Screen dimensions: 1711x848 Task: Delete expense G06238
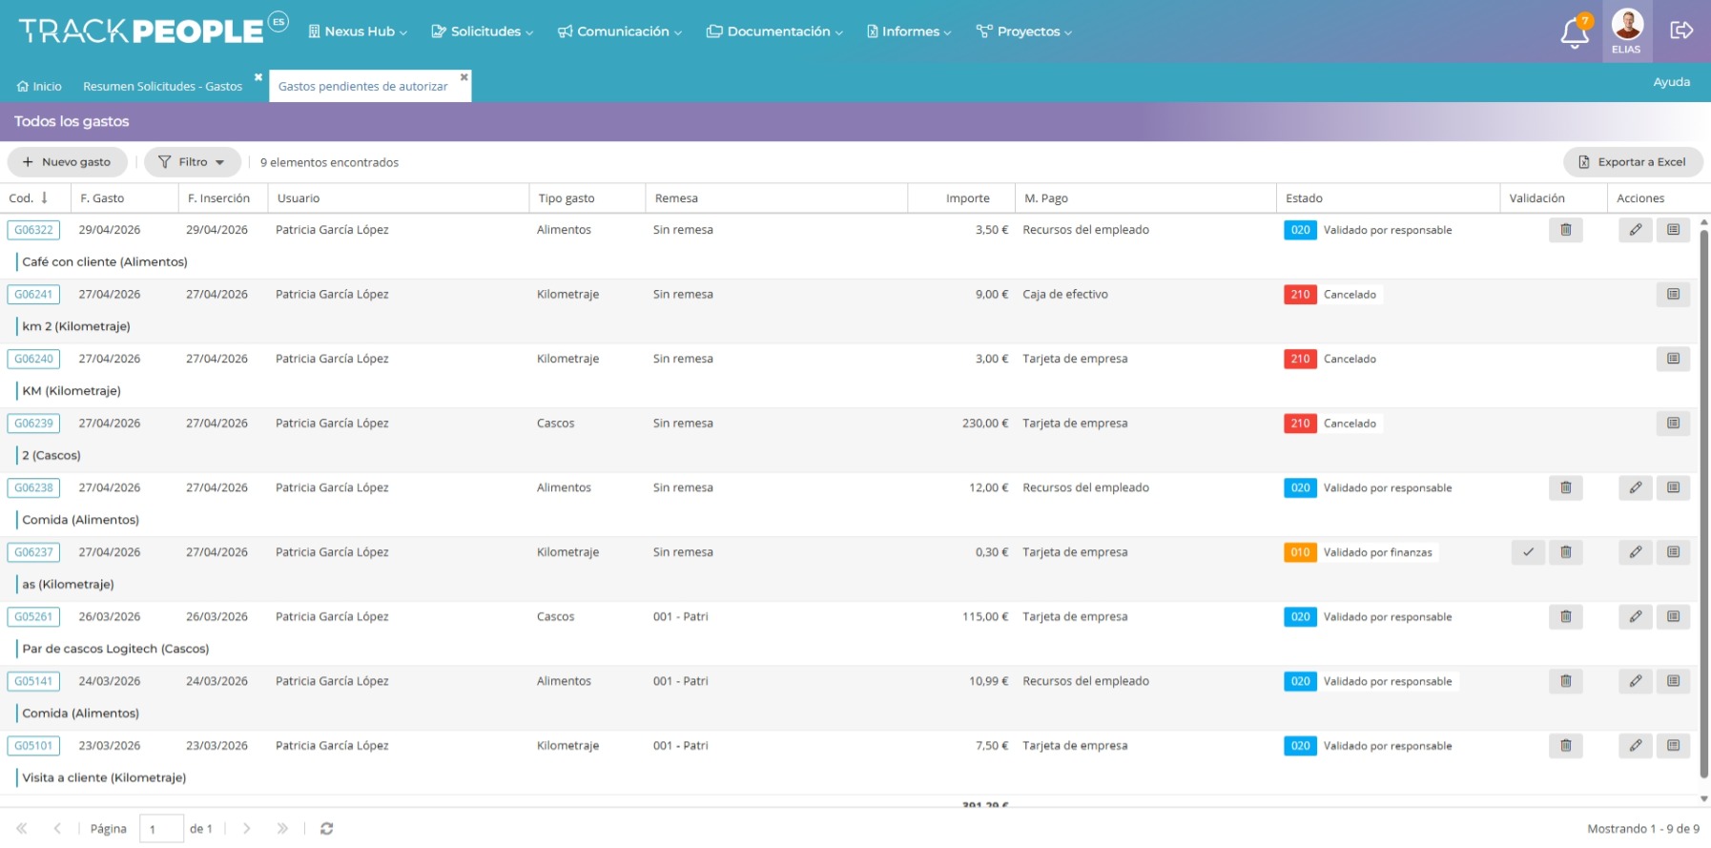(1565, 488)
